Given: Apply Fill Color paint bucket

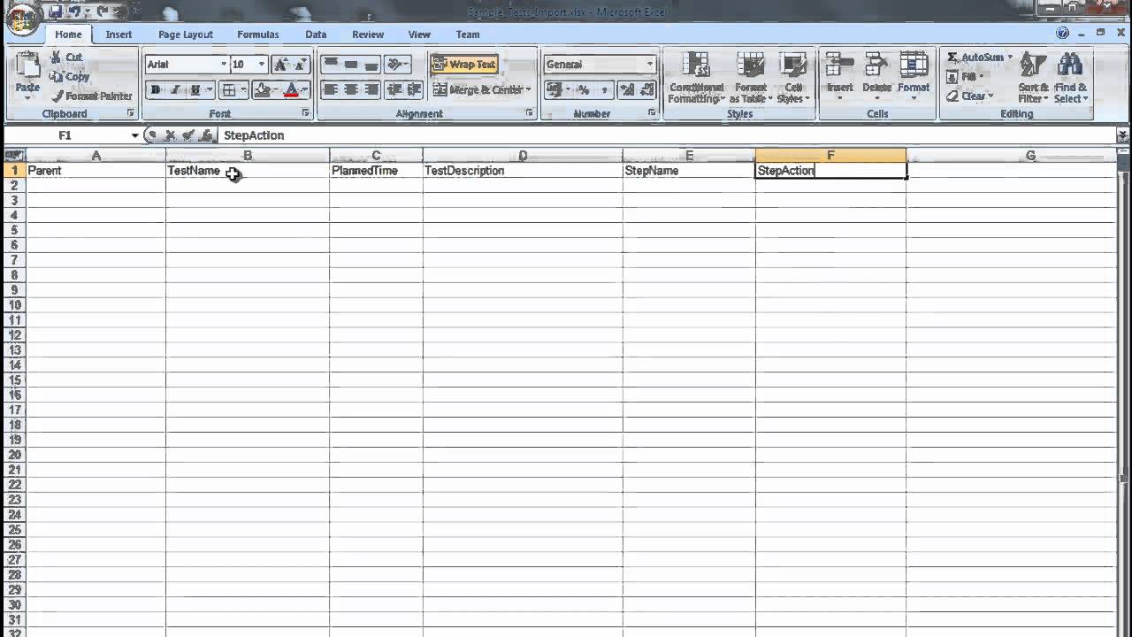Looking at the screenshot, I should 261,89.
